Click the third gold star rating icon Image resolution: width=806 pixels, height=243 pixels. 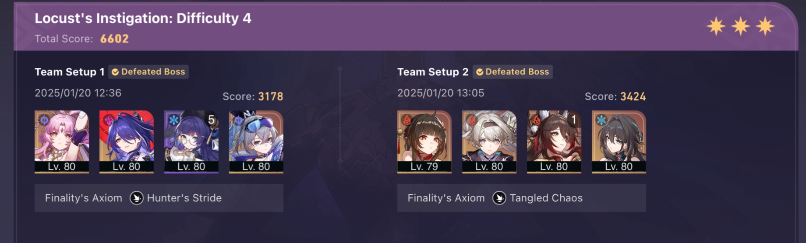tap(765, 26)
